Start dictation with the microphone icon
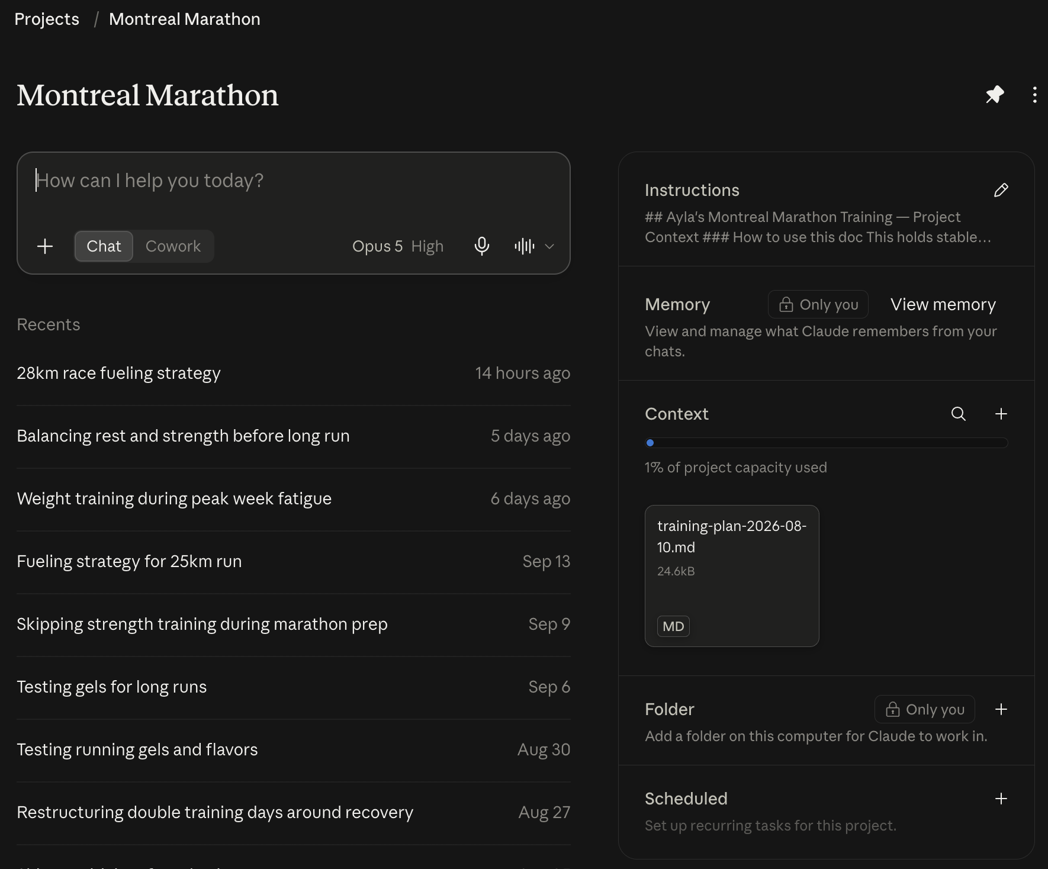 coord(482,246)
